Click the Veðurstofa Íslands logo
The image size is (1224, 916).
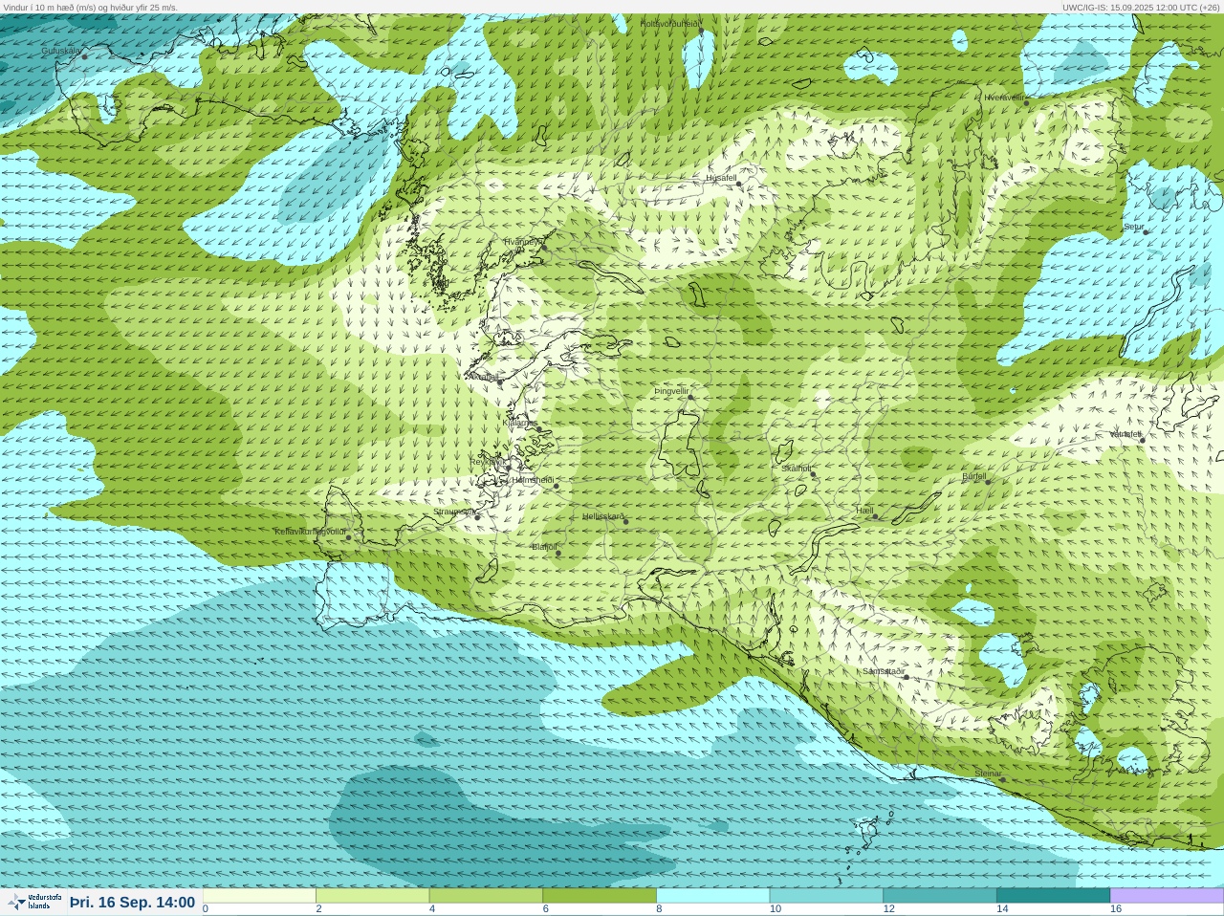point(34,902)
